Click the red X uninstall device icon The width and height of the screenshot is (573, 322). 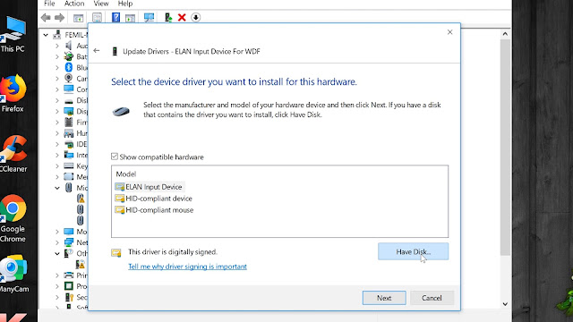coord(182,17)
